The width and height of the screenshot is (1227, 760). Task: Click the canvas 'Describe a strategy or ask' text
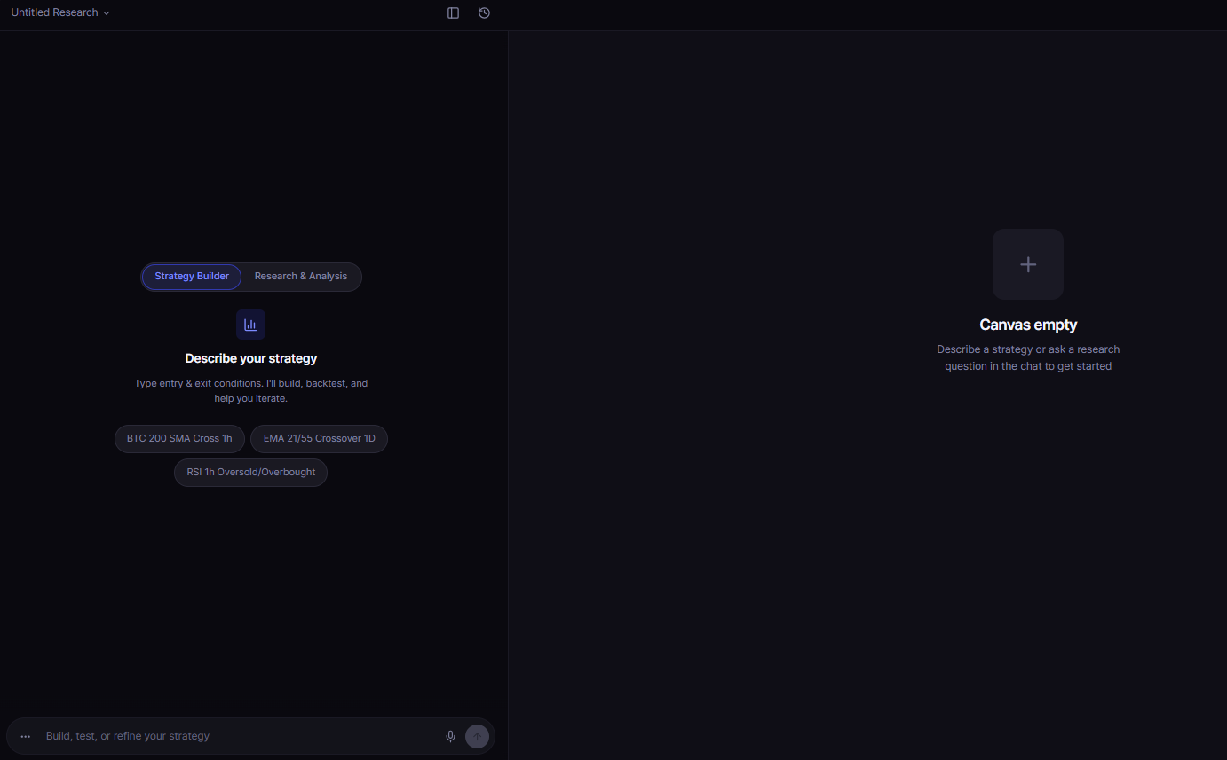[1028, 357]
